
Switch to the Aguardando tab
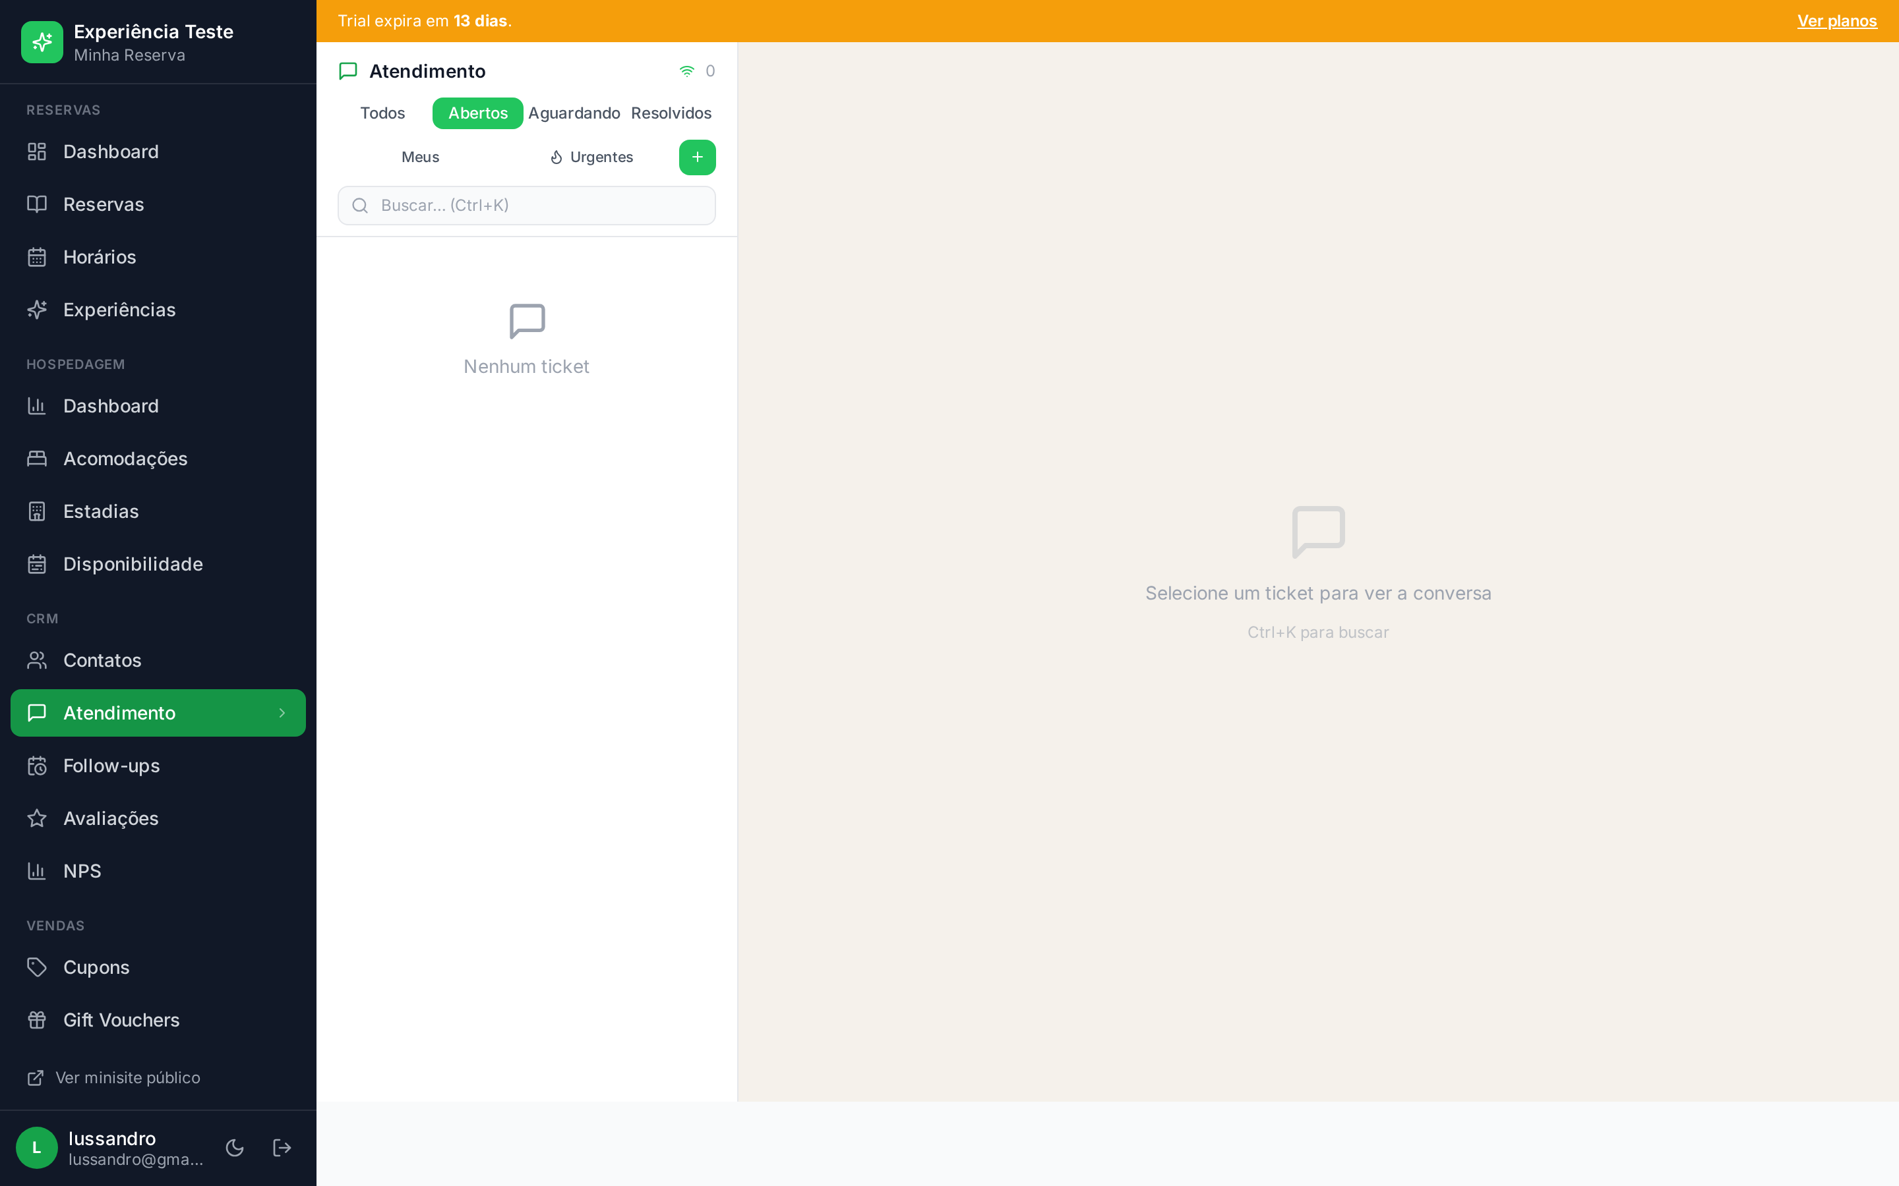click(574, 113)
